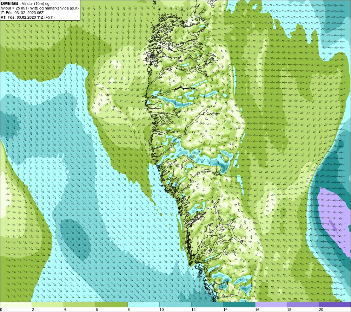The image size is (351, 312).
Task: Click the 18–20 m/s medium purple swatch
Action: (303, 304)
